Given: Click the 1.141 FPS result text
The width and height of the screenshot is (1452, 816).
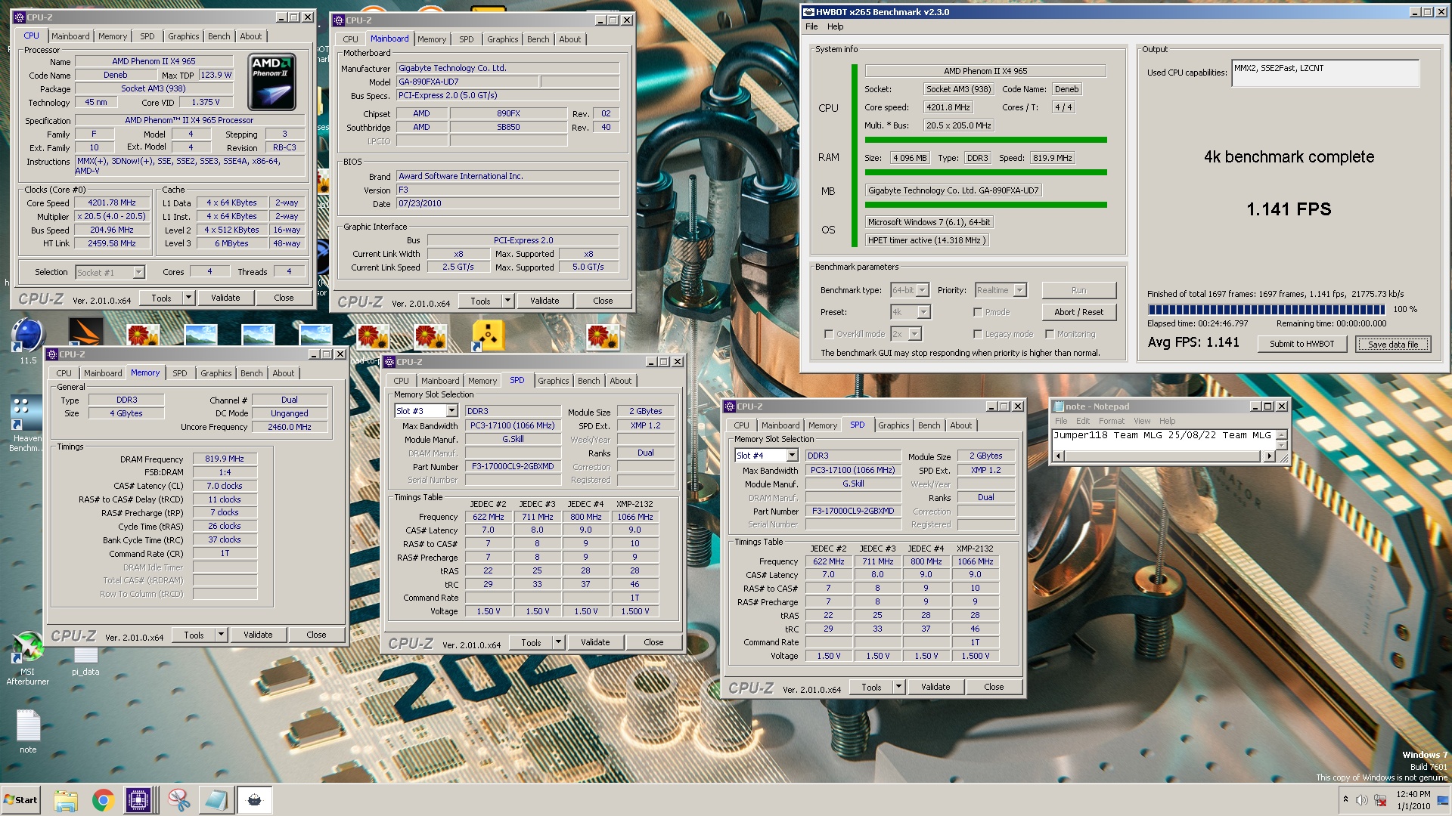Looking at the screenshot, I should click(x=1289, y=209).
